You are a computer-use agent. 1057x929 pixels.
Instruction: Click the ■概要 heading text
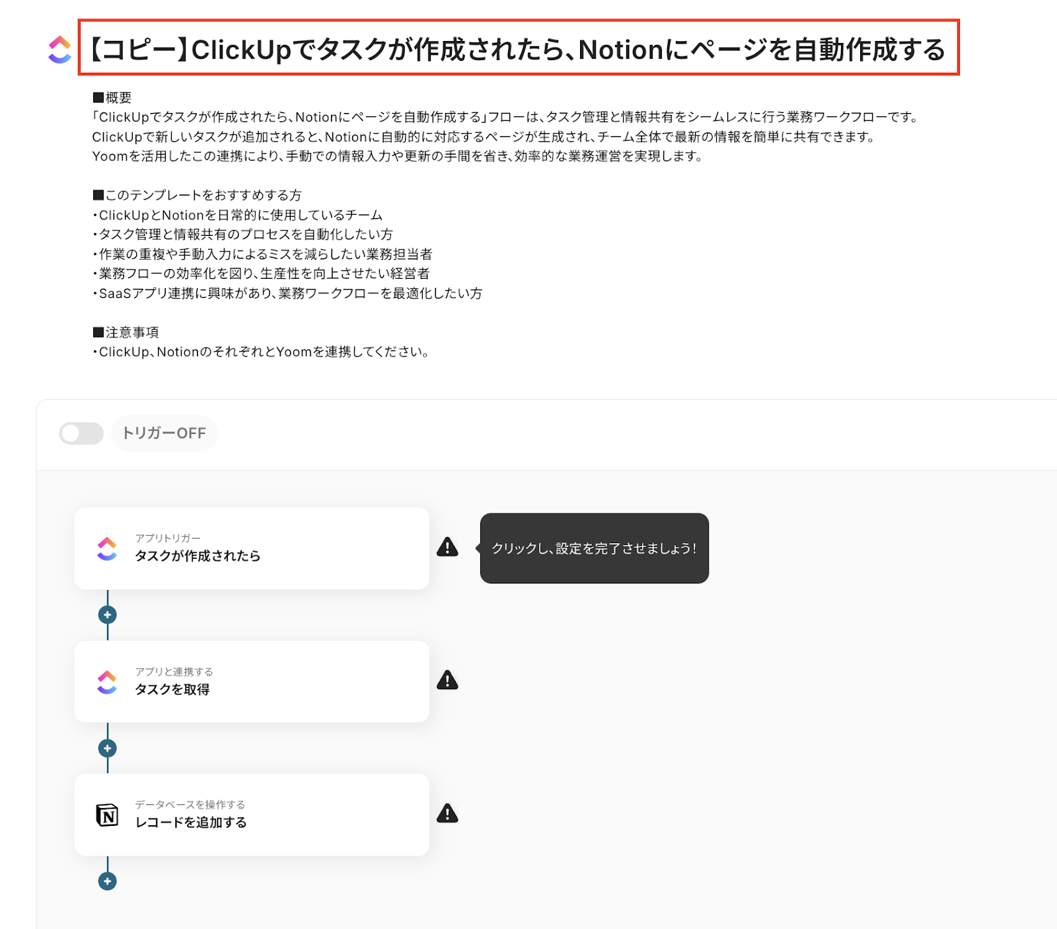coord(112,98)
